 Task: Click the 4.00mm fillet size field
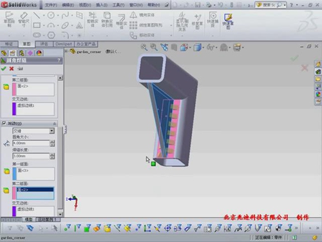(31, 143)
